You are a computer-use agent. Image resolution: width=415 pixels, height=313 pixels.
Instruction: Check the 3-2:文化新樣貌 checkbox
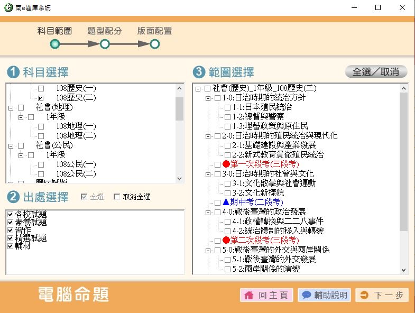[x=227, y=193]
